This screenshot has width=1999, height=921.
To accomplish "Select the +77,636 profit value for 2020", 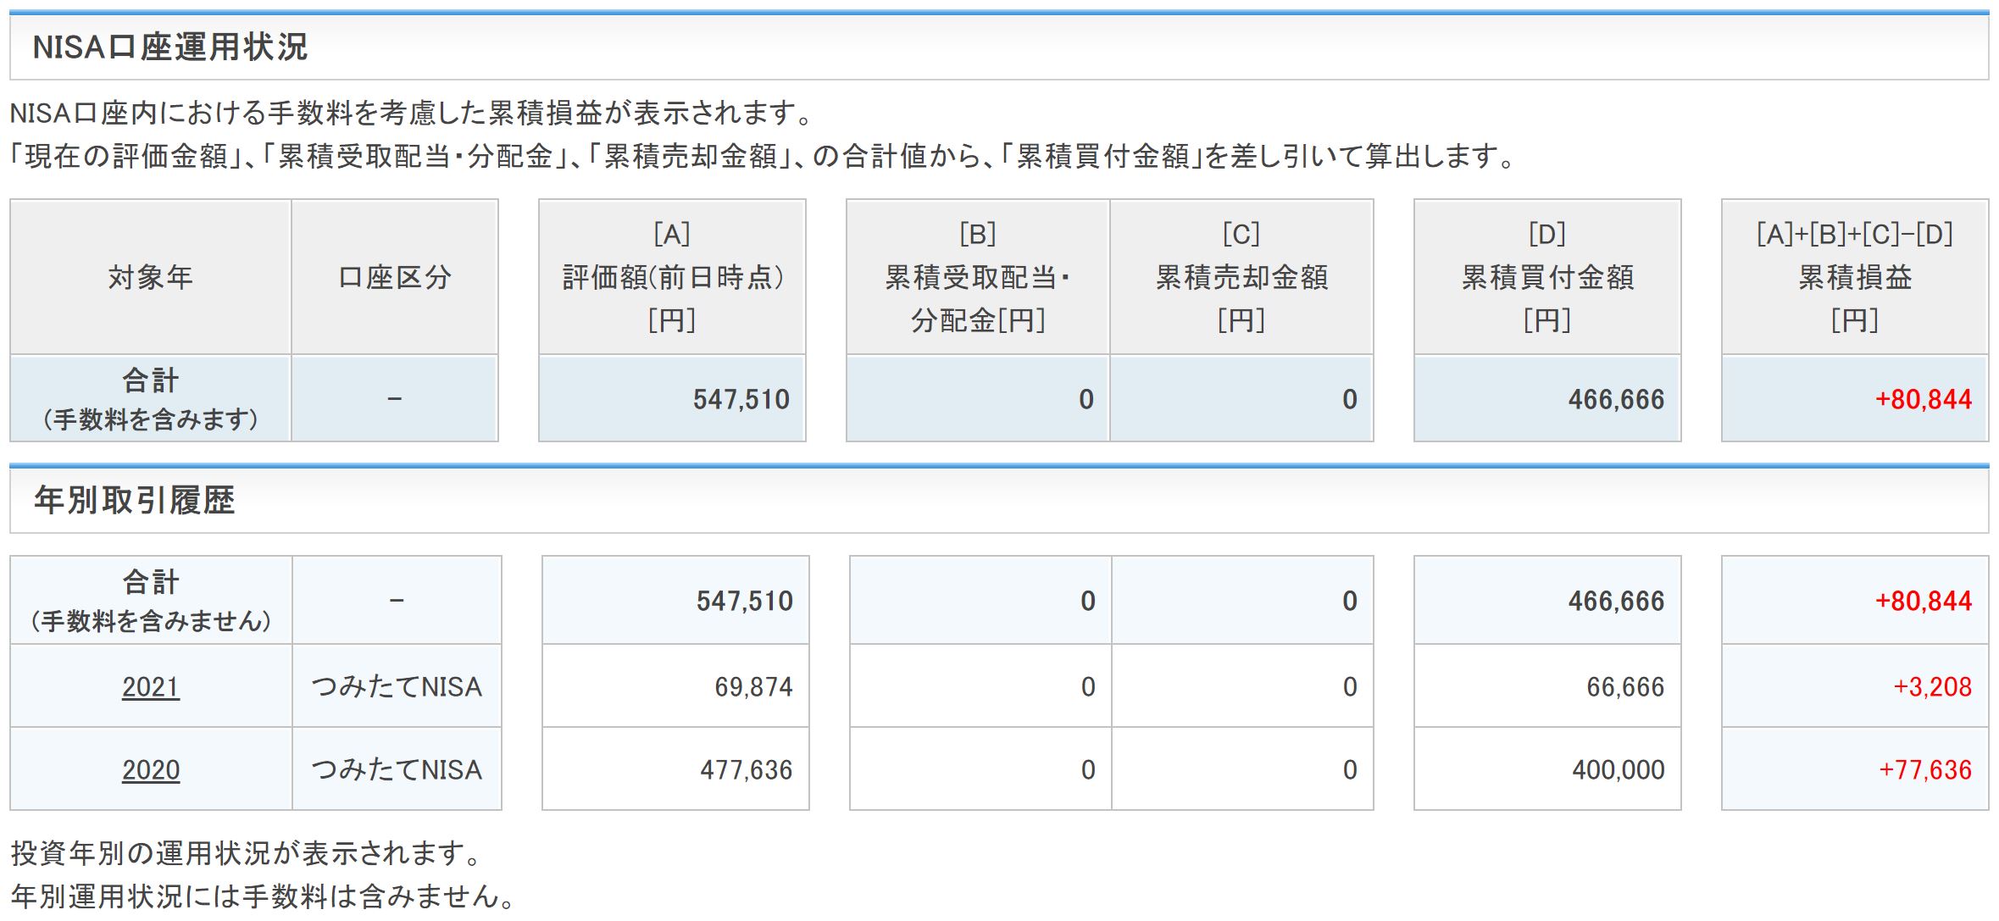I will 1924,769.
